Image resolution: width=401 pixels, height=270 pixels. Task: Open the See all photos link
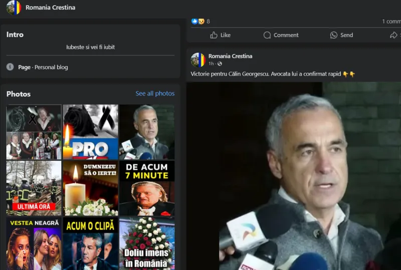click(x=155, y=93)
